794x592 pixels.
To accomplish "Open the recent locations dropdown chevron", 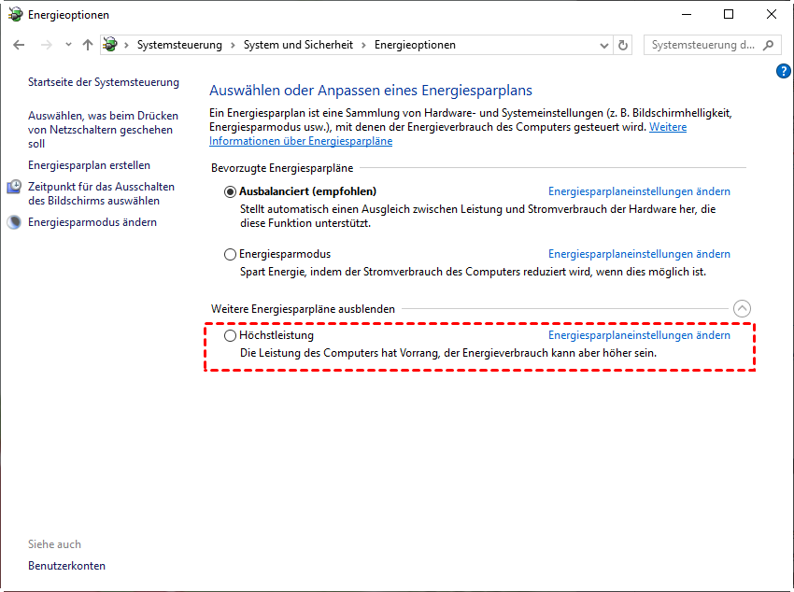I will coord(68,45).
